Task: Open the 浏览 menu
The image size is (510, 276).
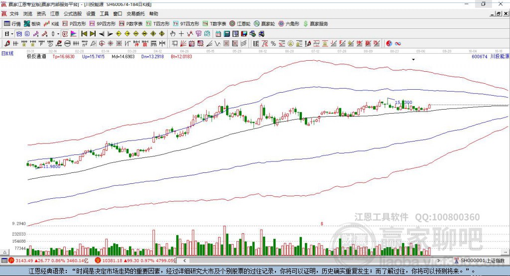Action: click(x=28, y=13)
